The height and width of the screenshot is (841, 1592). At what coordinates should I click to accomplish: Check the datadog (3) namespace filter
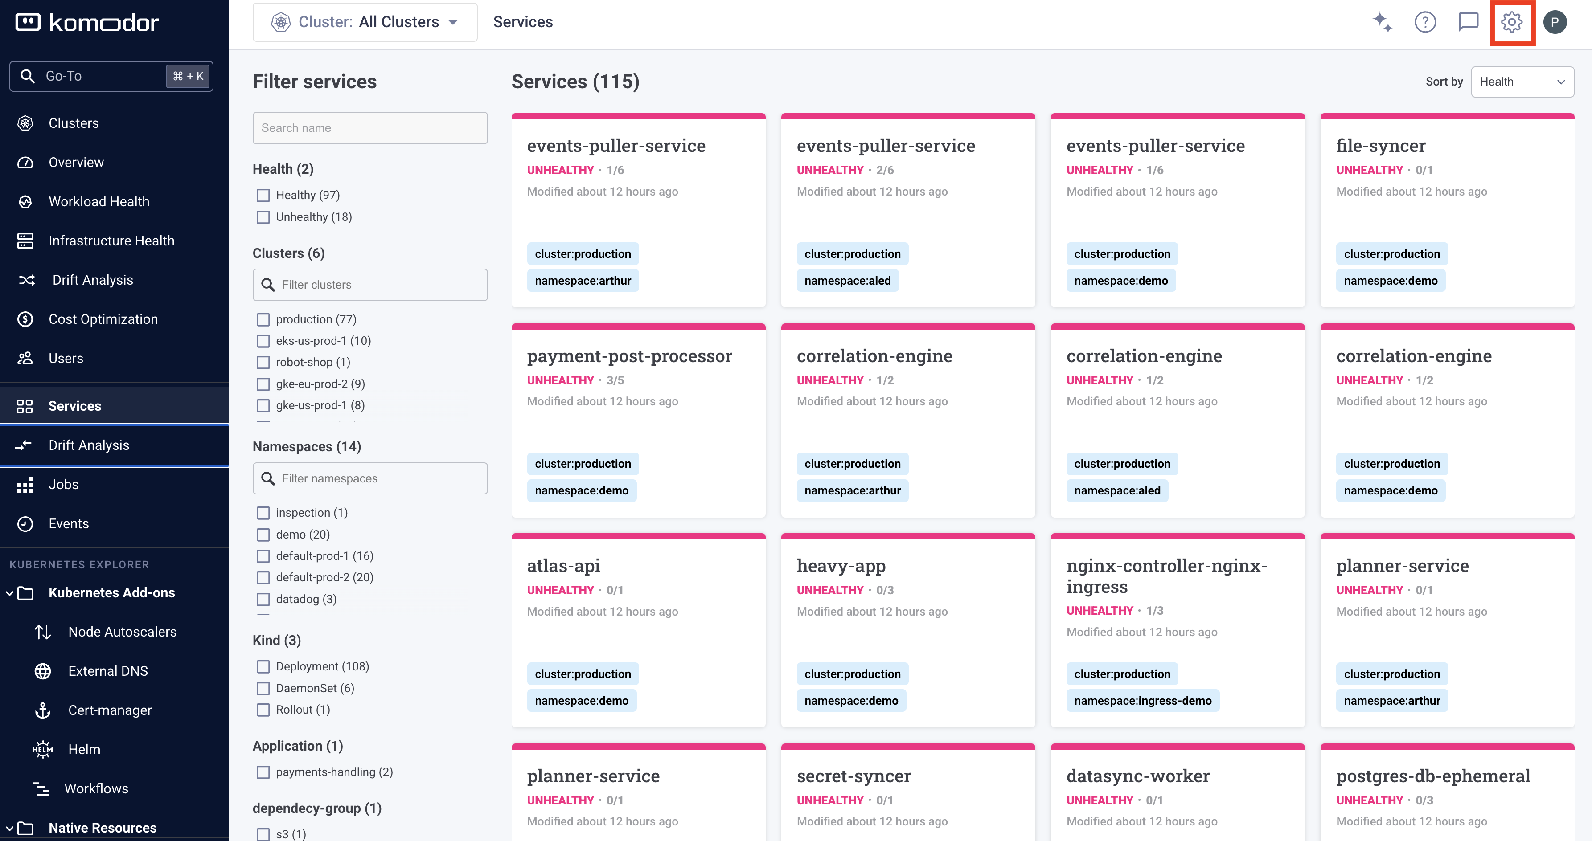click(x=263, y=599)
